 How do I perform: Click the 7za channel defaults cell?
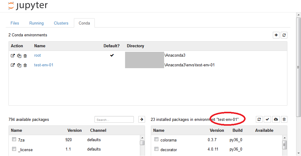(x=94, y=140)
